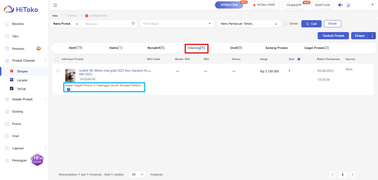Click the warning icon under Alasan Gagal
378x180 pixels.
pyautogui.click(x=69, y=89)
